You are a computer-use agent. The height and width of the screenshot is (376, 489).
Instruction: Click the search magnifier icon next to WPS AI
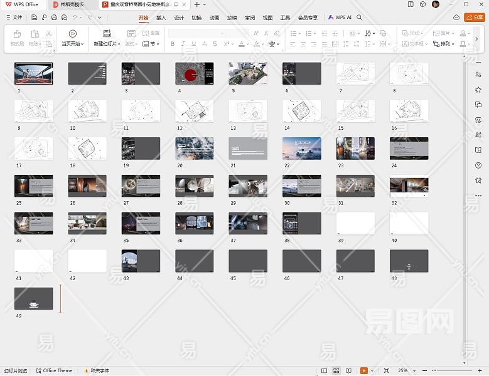[360, 18]
